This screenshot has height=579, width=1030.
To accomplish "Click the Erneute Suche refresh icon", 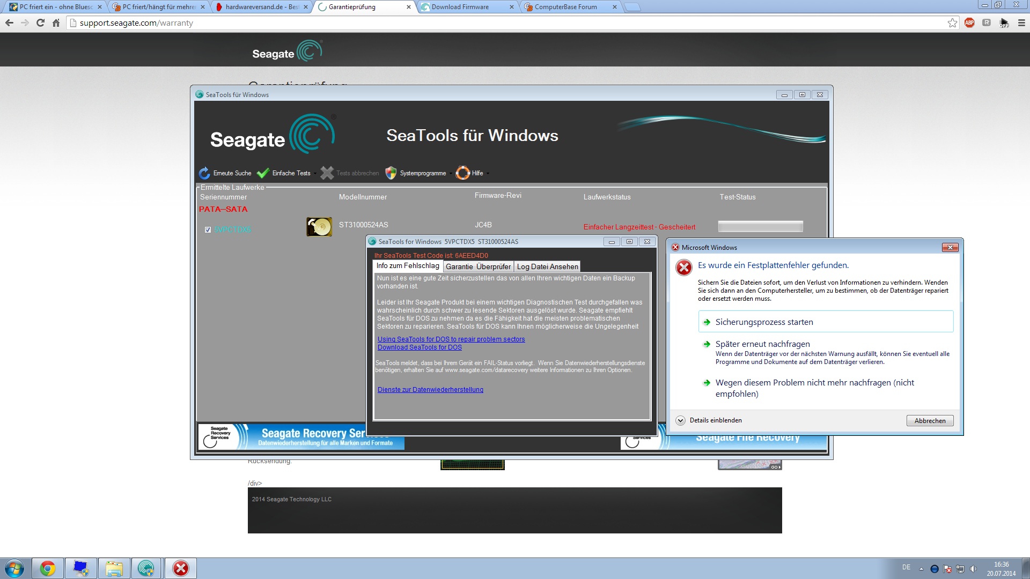I will (x=204, y=173).
